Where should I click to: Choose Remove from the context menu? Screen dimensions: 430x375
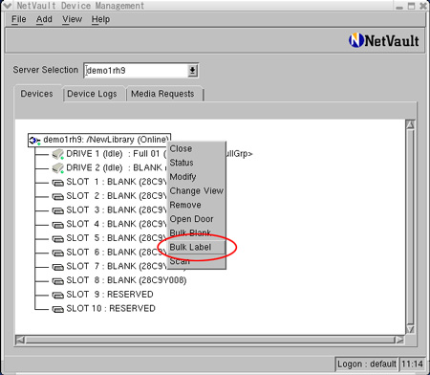(x=196, y=205)
